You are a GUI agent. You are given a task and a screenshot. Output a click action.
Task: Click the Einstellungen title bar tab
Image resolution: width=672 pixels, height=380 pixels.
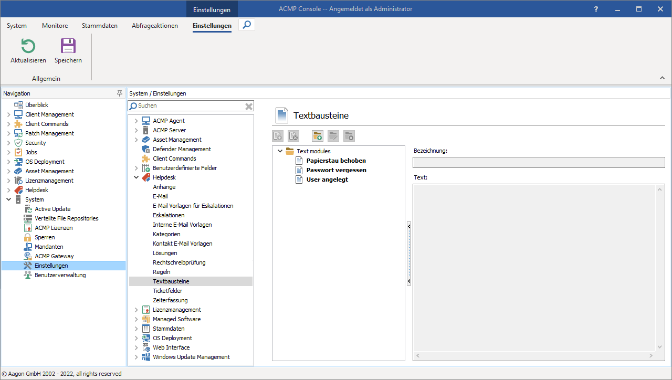coord(212,9)
